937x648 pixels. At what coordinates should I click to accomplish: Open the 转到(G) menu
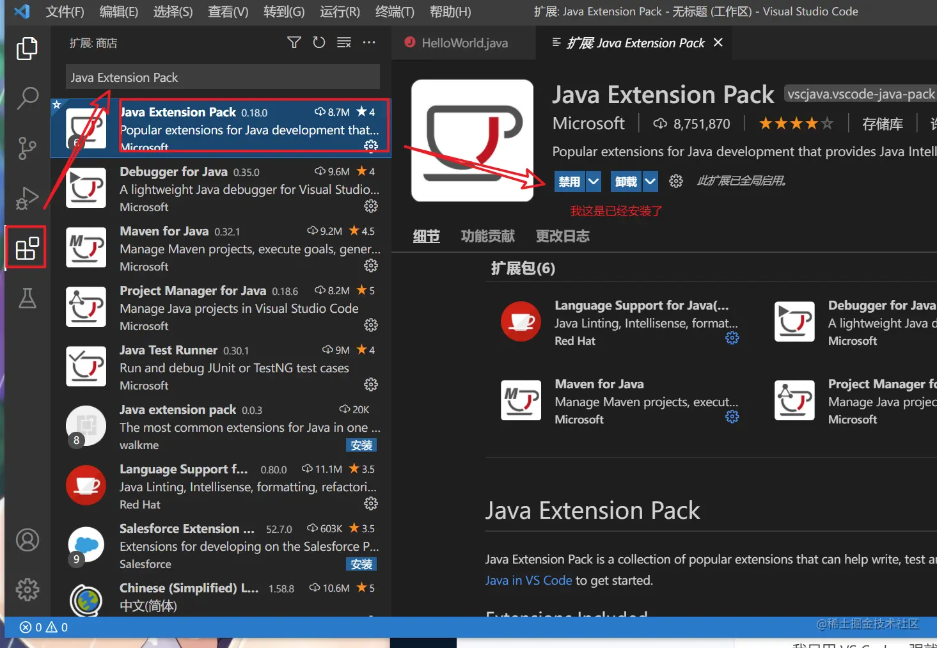point(284,12)
